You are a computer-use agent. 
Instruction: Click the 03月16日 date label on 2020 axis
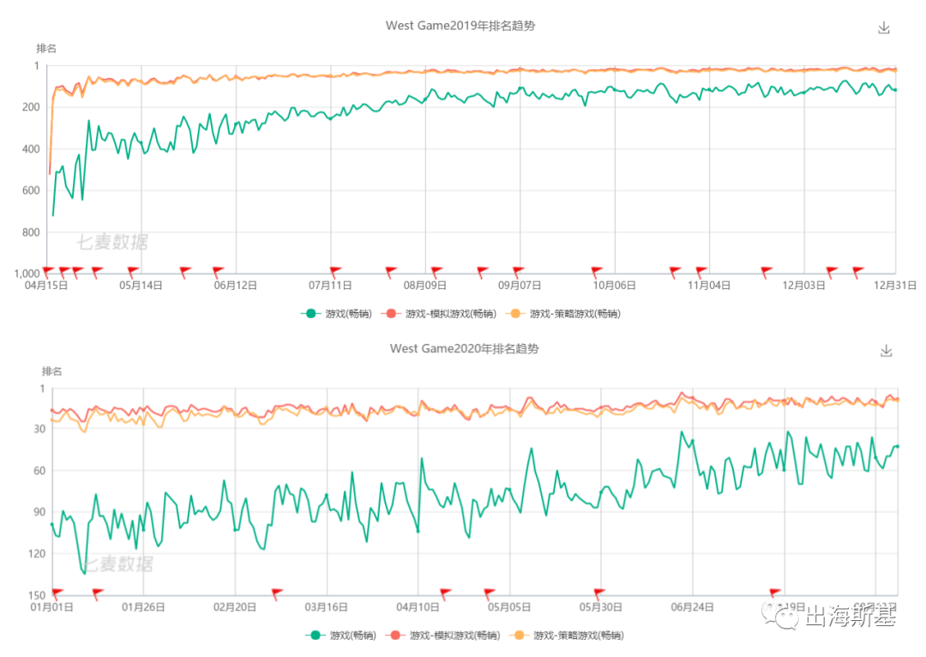327,607
